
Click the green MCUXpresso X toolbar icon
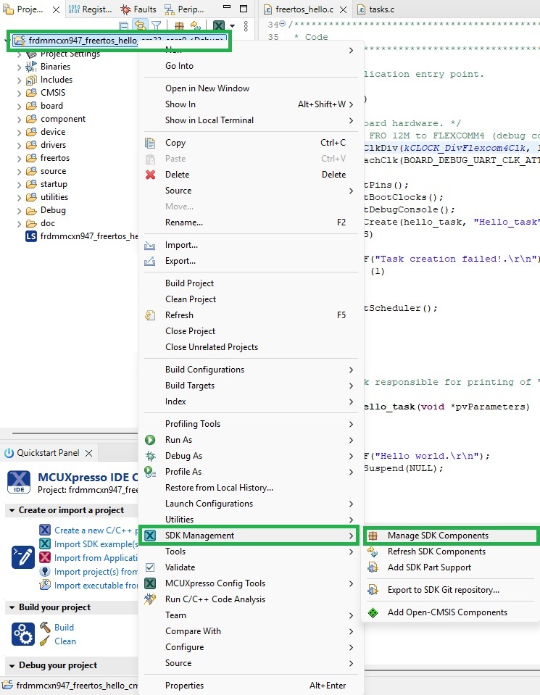[x=219, y=25]
